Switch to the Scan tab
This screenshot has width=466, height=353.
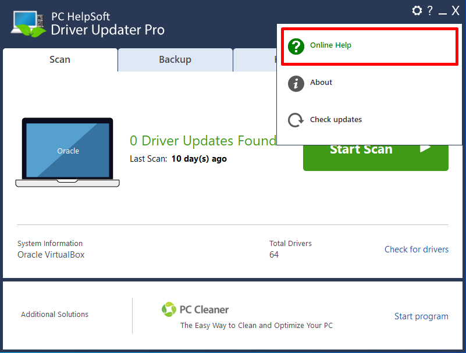(60, 60)
